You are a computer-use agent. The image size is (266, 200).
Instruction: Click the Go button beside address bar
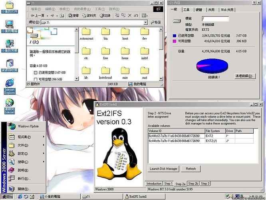pos(156,22)
